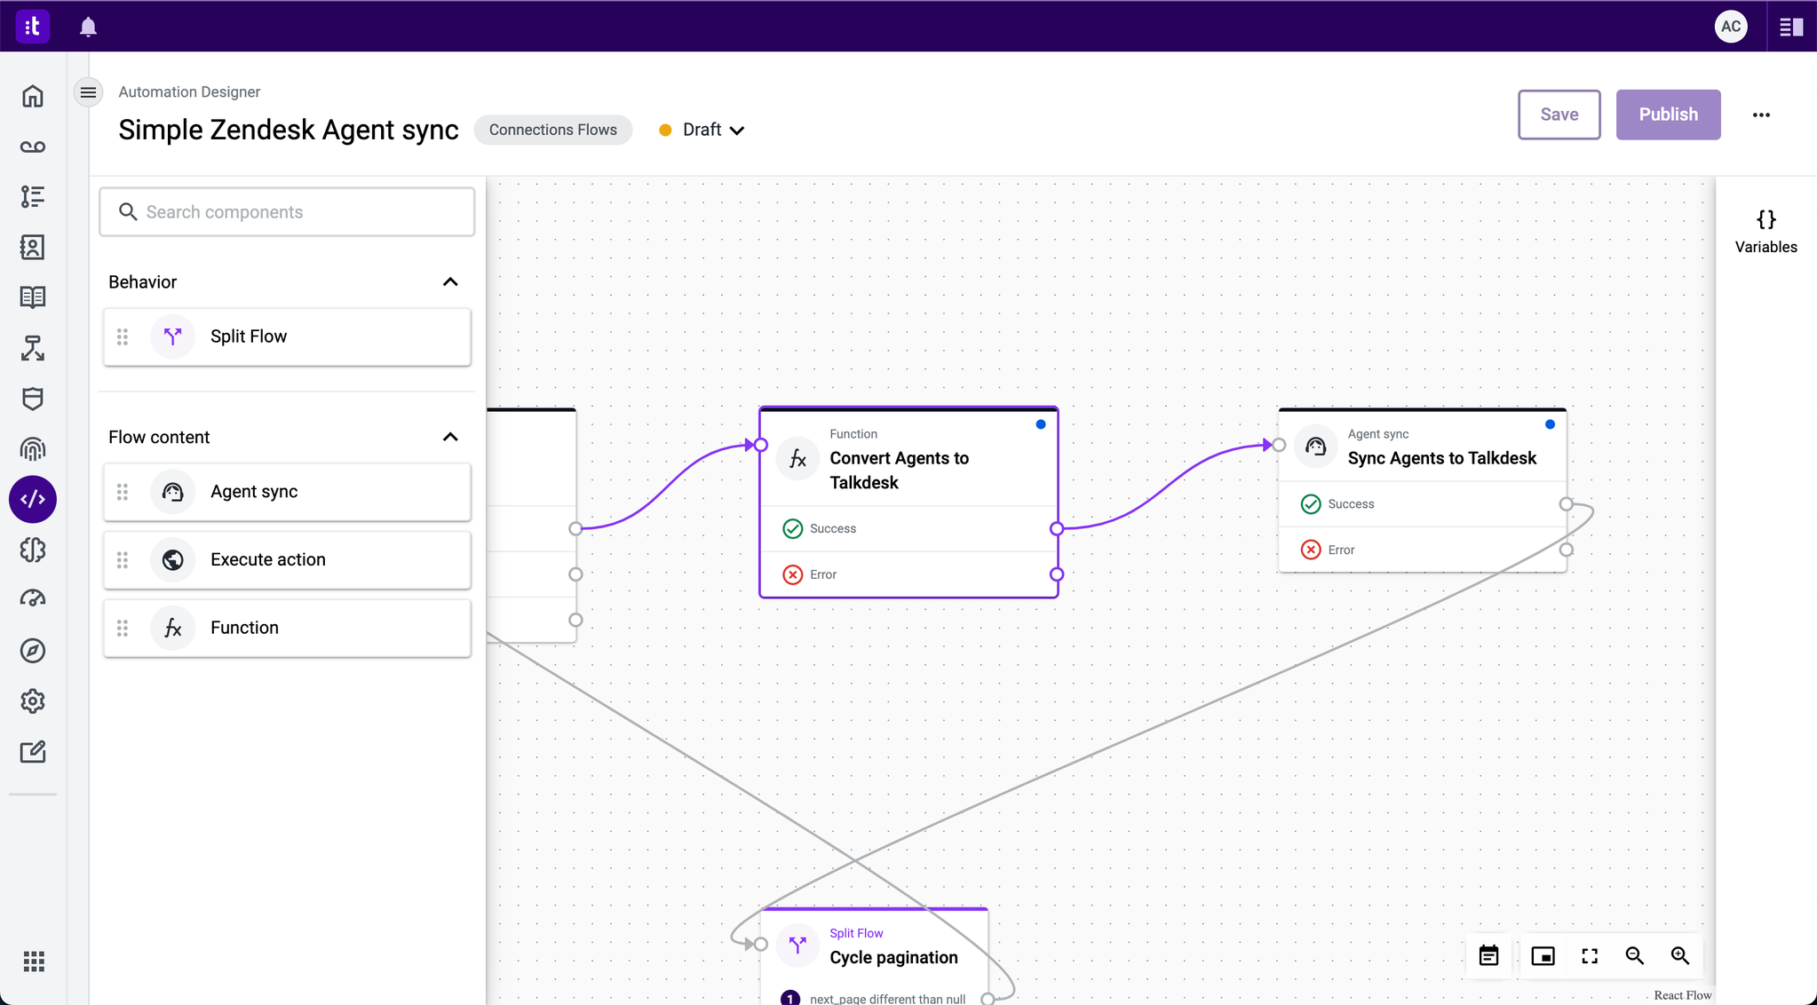Select the Function component in panel
1817x1005 pixels.
coord(287,628)
